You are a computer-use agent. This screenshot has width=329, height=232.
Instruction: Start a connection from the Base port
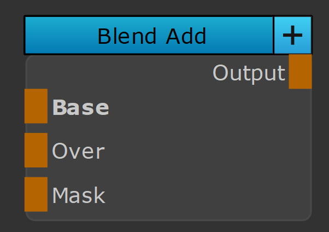36,106
